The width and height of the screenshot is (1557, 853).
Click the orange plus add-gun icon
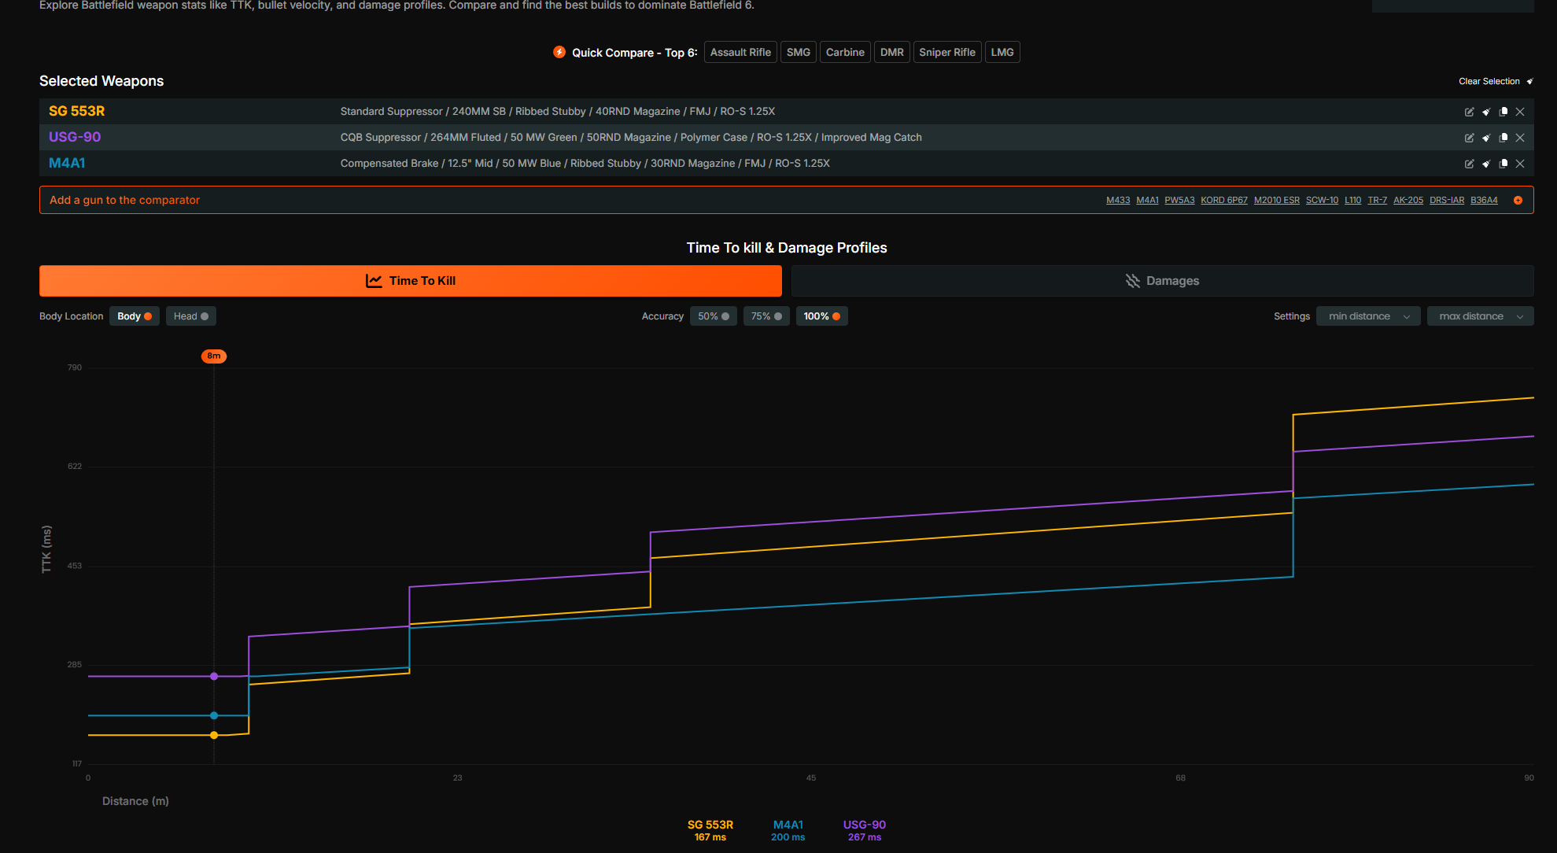point(1518,201)
